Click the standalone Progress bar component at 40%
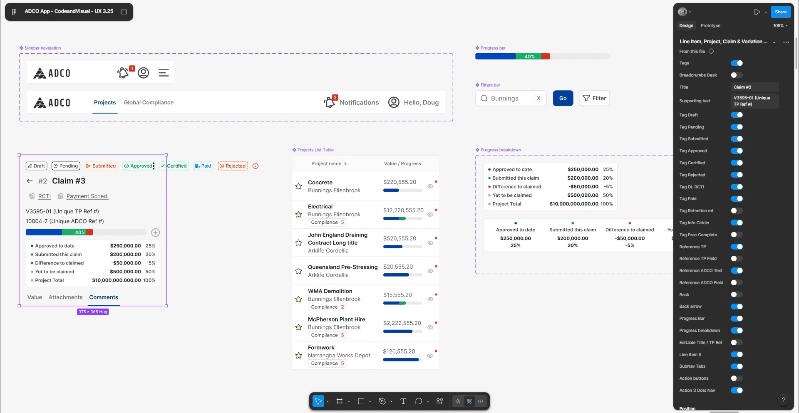This screenshot has width=799, height=413. 542,57
